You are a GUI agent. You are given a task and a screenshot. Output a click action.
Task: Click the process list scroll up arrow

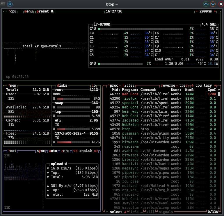click(x=219, y=90)
